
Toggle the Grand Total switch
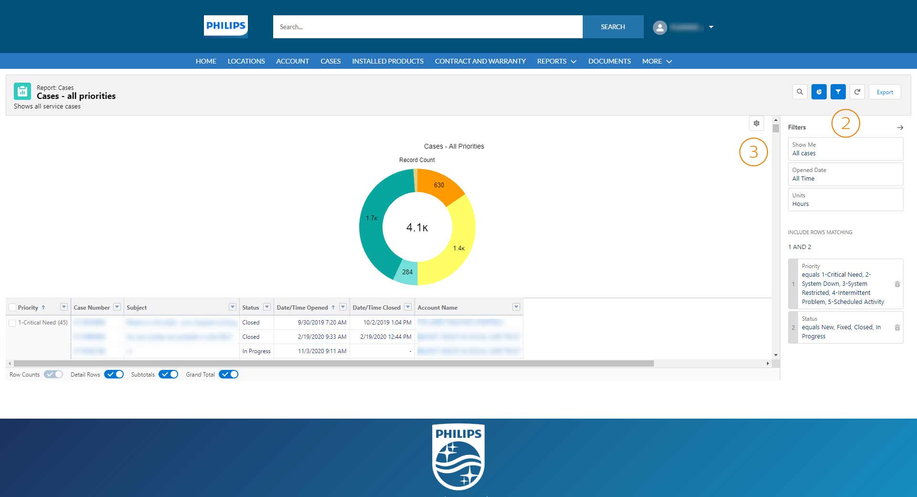(x=228, y=374)
